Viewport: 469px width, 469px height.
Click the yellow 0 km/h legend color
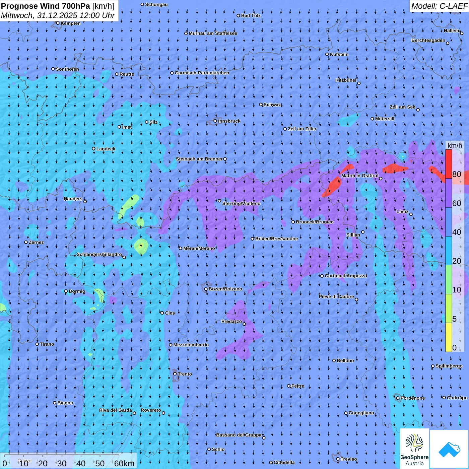coord(449,337)
